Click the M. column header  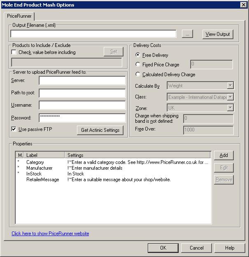coord(20,155)
